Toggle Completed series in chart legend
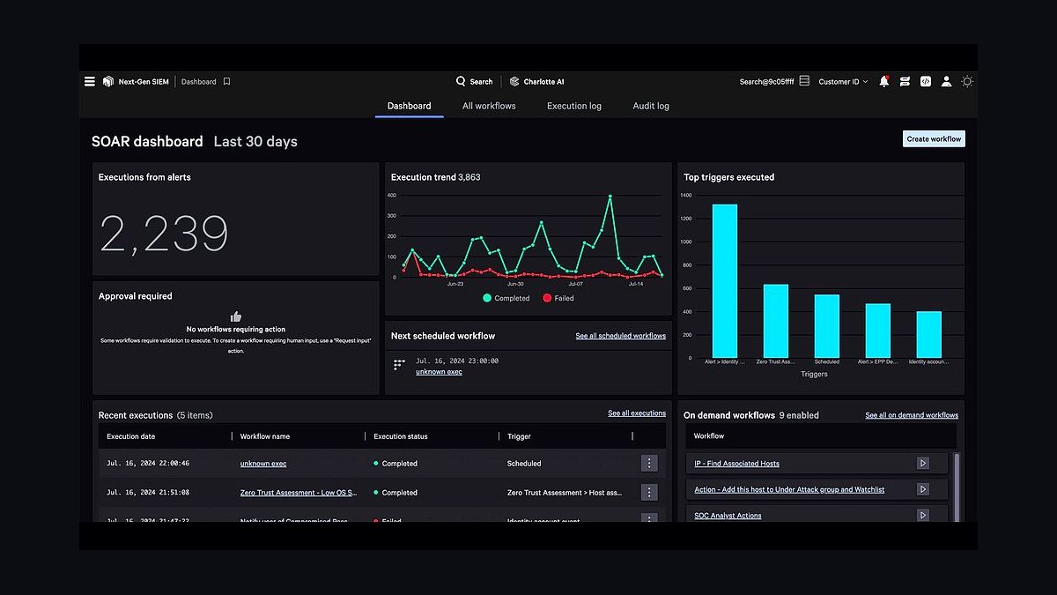The image size is (1057, 595). (x=506, y=298)
